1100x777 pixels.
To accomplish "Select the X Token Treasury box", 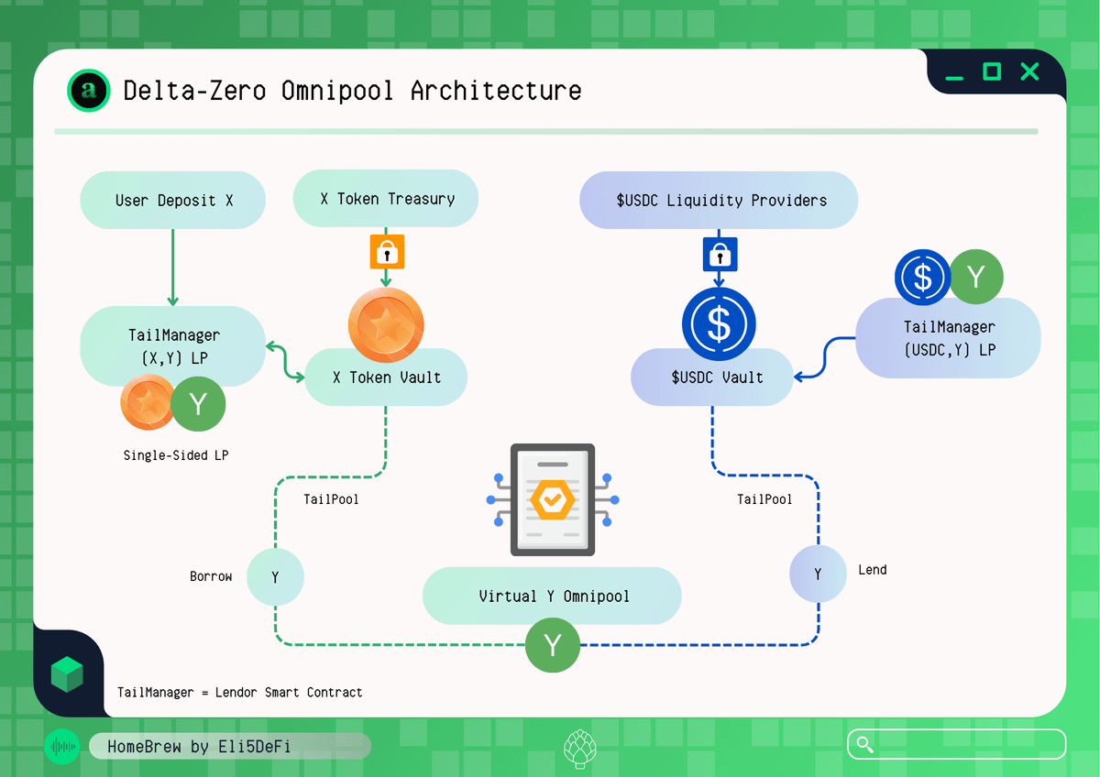I will coord(386,199).
